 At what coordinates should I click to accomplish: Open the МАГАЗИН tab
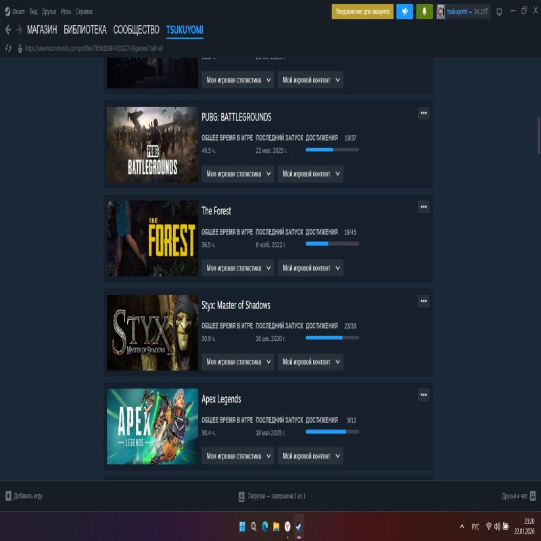click(x=41, y=30)
